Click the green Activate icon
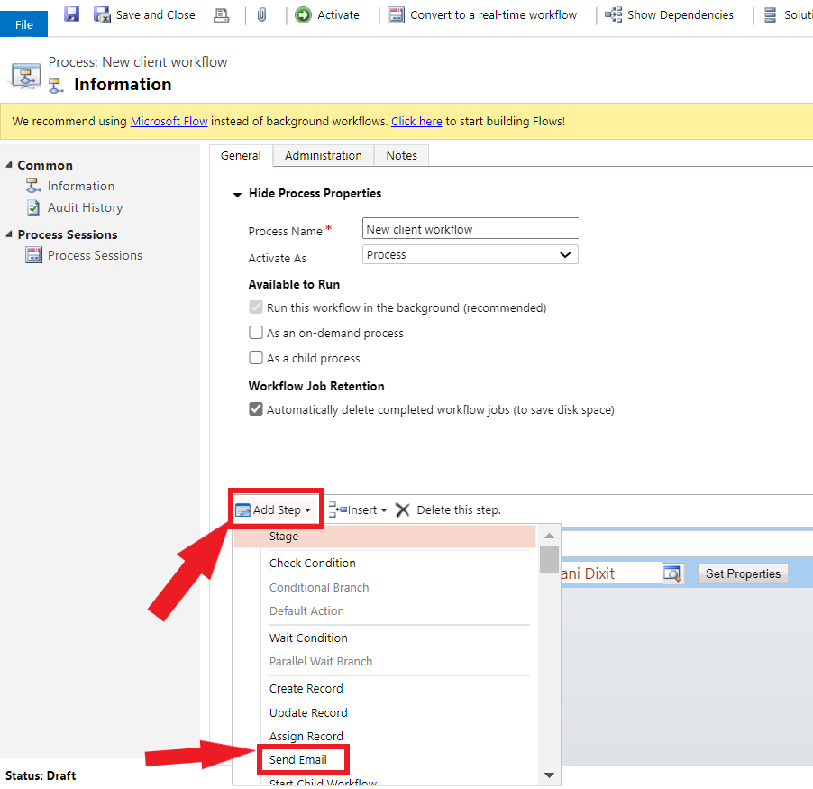Viewport: 813px width, 789px height. coord(304,14)
